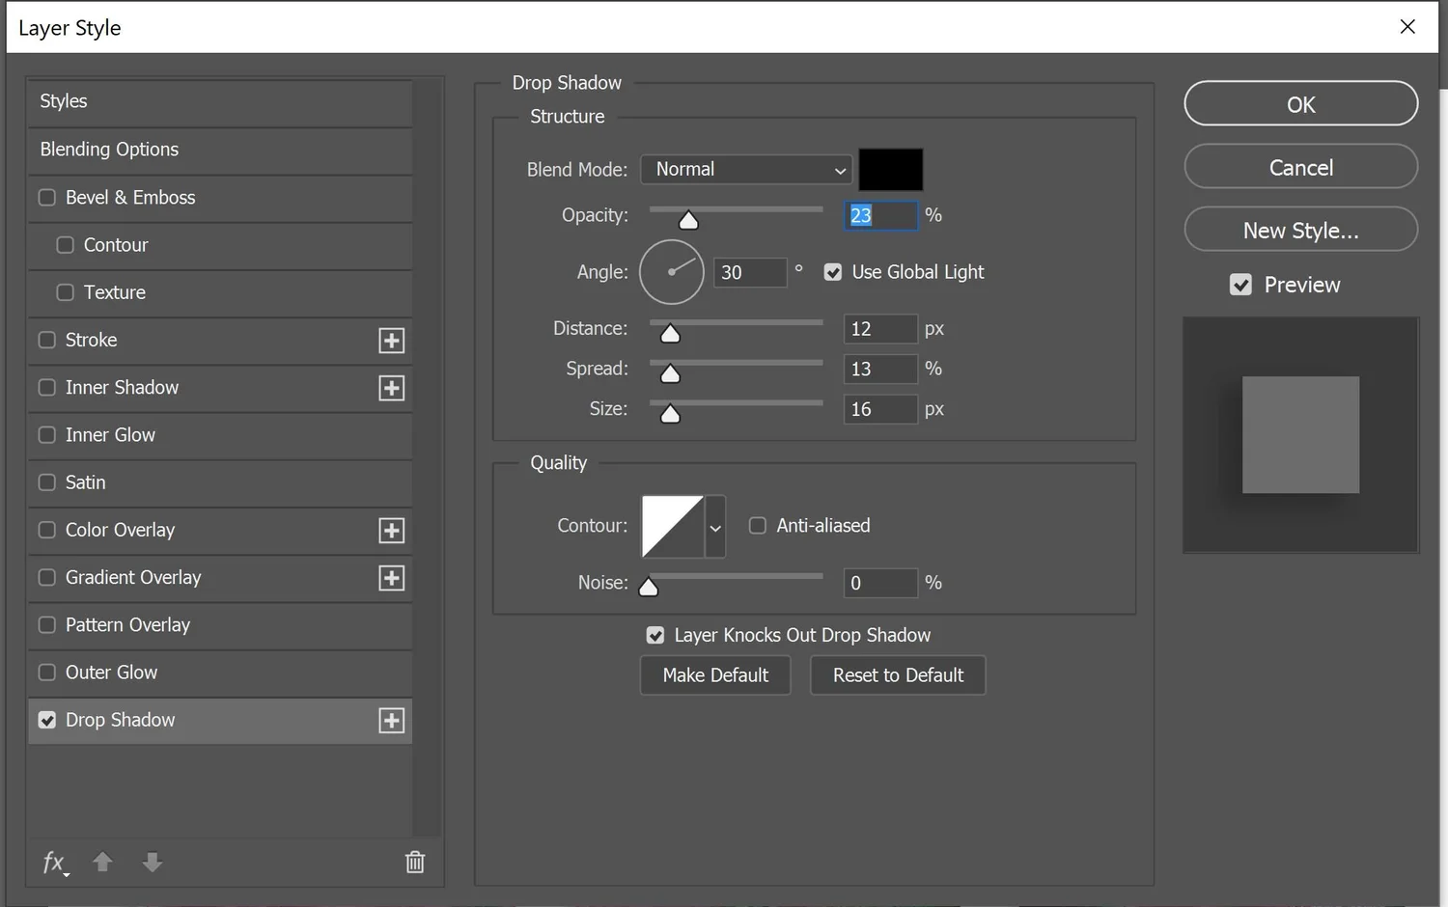Viewport: 1448px width, 907px height.
Task: Add another Gradient Overlay with plus icon
Action: (391, 578)
